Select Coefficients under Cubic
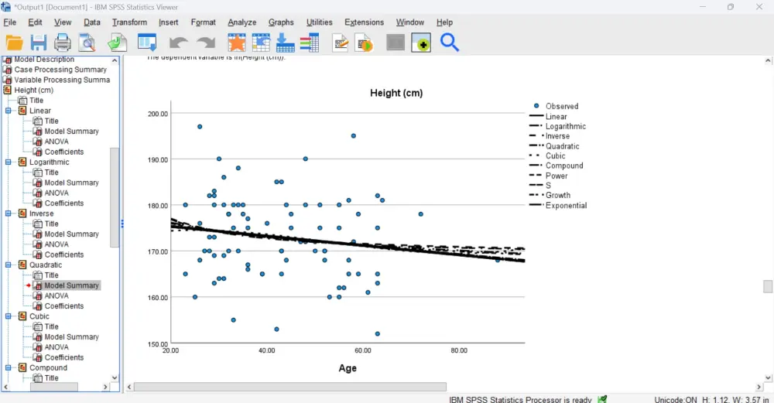774x403 pixels. point(63,357)
